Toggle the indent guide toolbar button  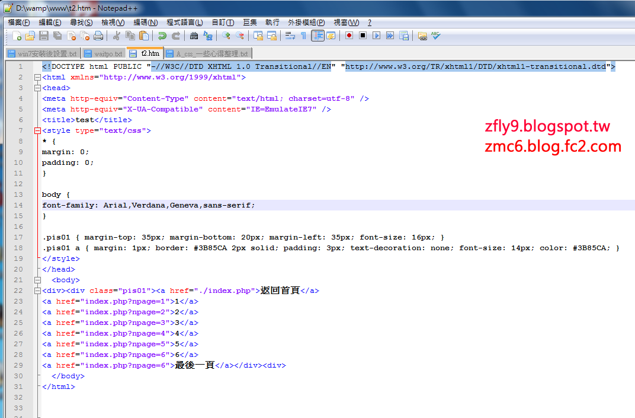(x=317, y=36)
